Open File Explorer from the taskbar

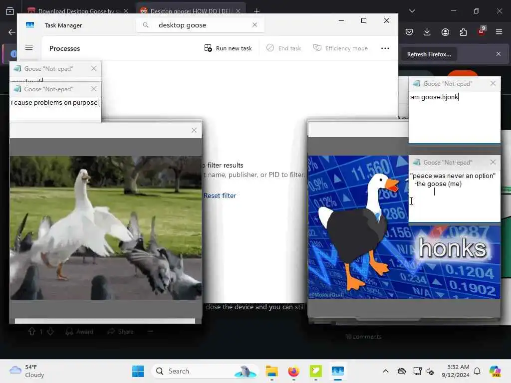(272, 371)
